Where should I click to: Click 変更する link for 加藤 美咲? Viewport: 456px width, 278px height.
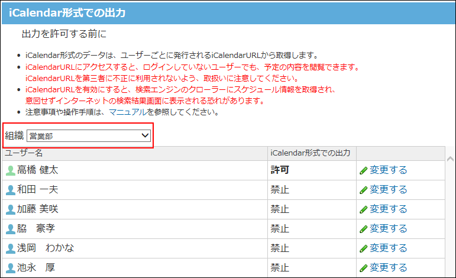388,209
